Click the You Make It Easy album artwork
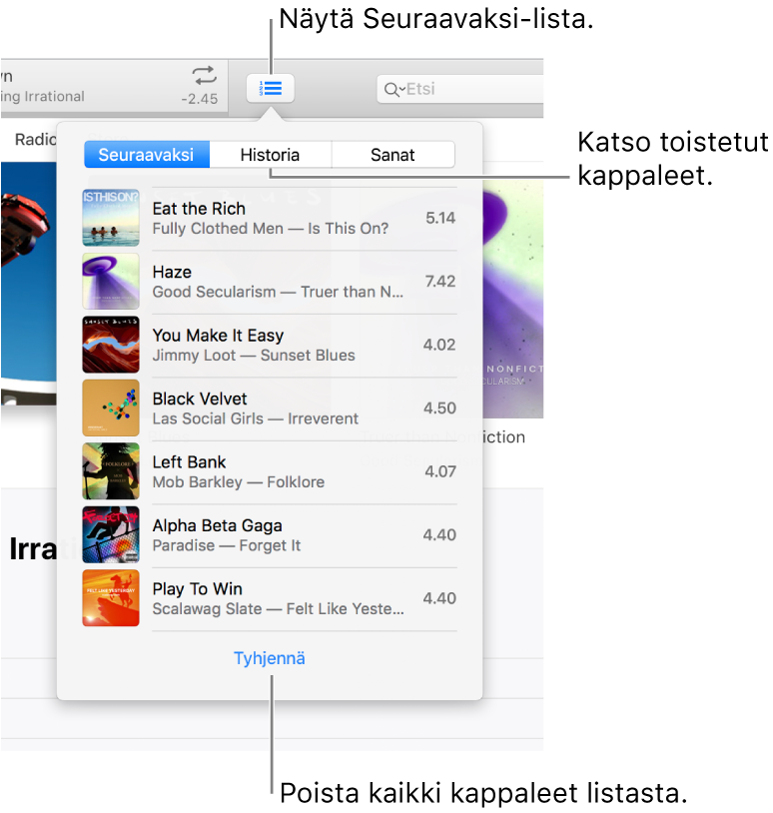Screen dimensions: 773x813 [111, 345]
